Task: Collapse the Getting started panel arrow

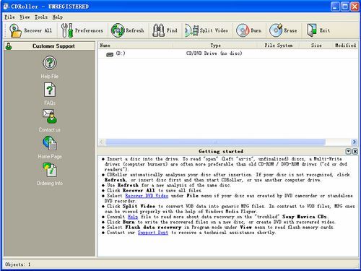Action: click(348, 151)
